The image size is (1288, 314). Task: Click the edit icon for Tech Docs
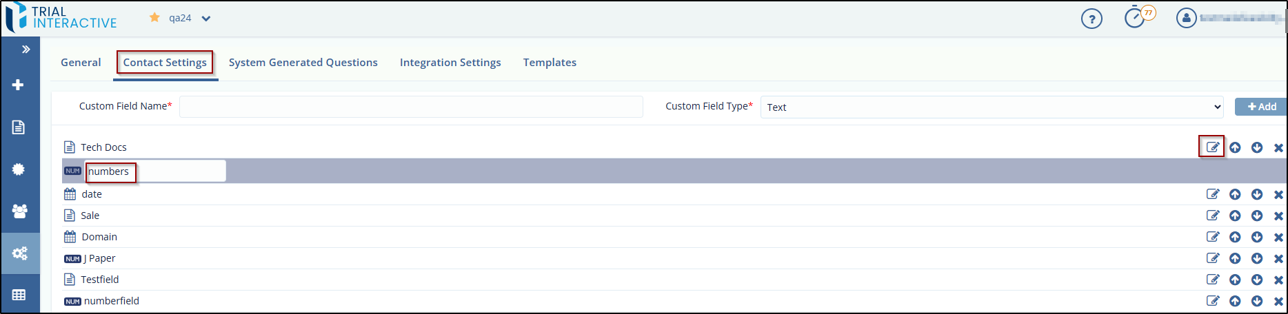[1212, 147]
